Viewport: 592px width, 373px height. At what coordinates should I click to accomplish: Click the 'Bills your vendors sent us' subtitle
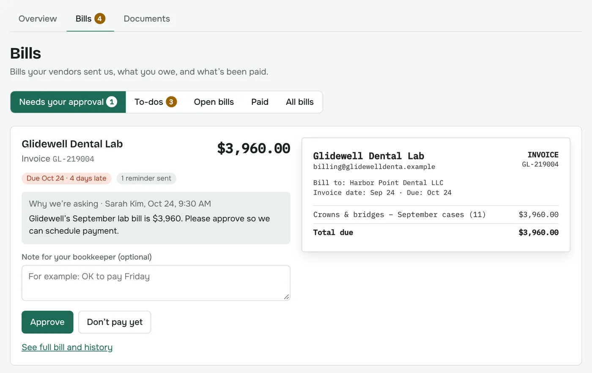pyautogui.click(x=139, y=72)
